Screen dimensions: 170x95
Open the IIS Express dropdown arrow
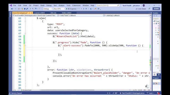(x=77, y=9)
